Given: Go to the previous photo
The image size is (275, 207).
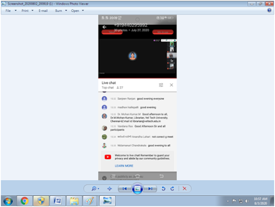Looking at the screenshot, I should point(125,188).
